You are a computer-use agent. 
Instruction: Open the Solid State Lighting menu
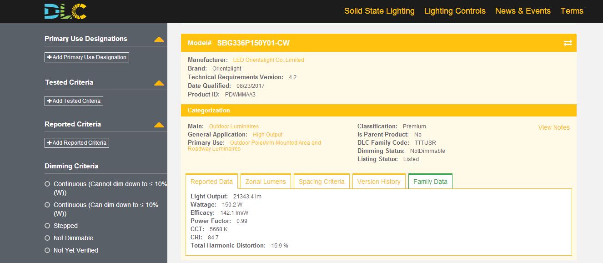(379, 11)
